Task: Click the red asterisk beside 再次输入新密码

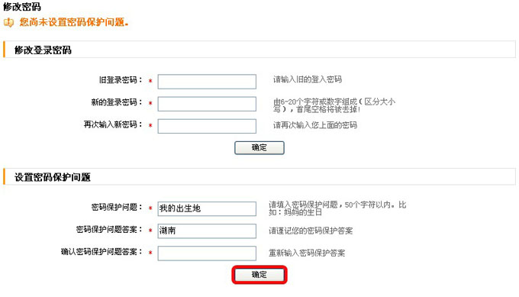Action: coord(150,125)
